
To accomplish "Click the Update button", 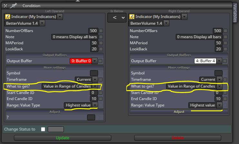I will pos(63,138).
